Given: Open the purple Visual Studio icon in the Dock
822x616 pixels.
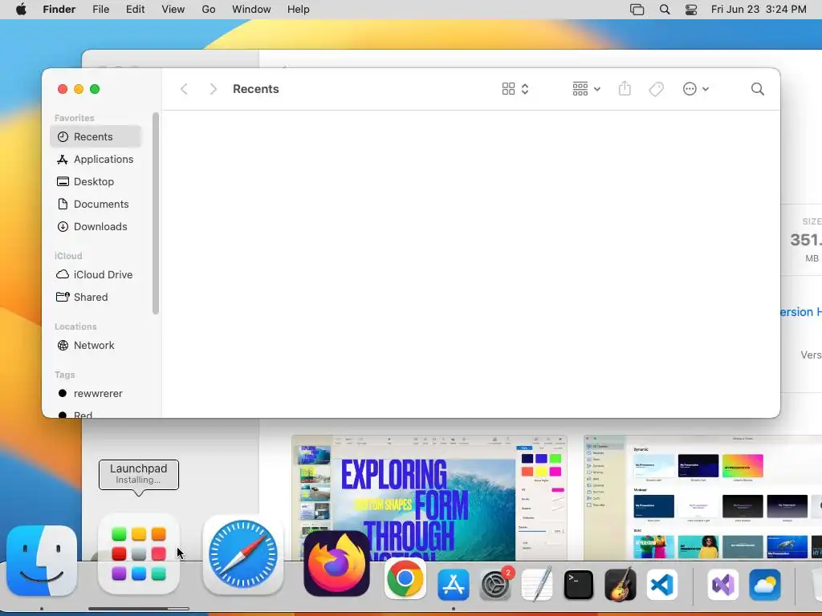Looking at the screenshot, I should [723, 585].
